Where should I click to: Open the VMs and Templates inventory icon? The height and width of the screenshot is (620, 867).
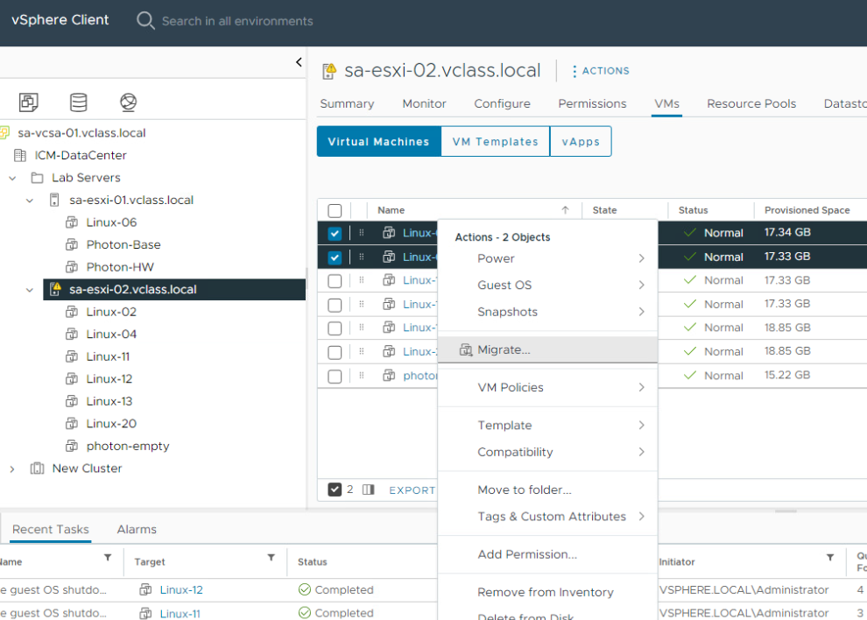(29, 102)
